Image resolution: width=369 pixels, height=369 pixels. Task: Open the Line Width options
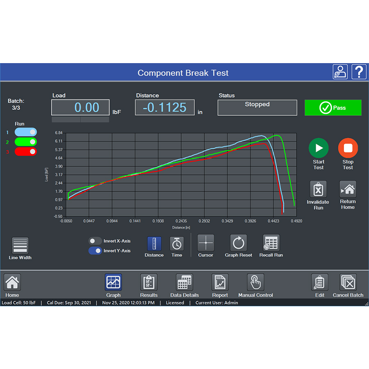pos(20,246)
